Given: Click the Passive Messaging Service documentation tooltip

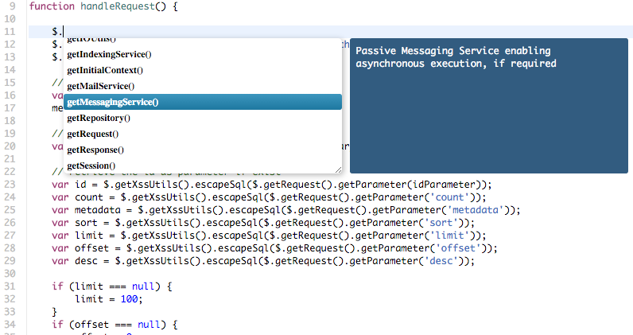Looking at the screenshot, I should tap(489, 106).
